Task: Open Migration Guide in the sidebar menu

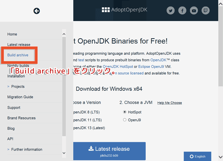Action: tap(20, 97)
